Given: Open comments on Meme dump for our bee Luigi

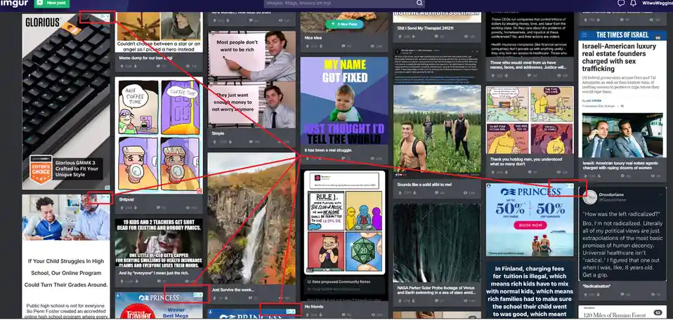Looking at the screenshot, I should (x=162, y=66).
